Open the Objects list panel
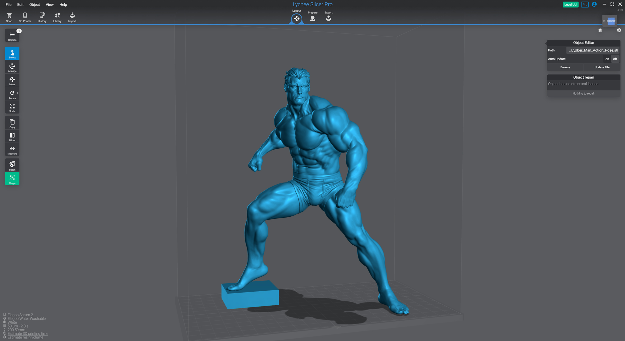This screenshot has width=625, height=341. [12, 36]
